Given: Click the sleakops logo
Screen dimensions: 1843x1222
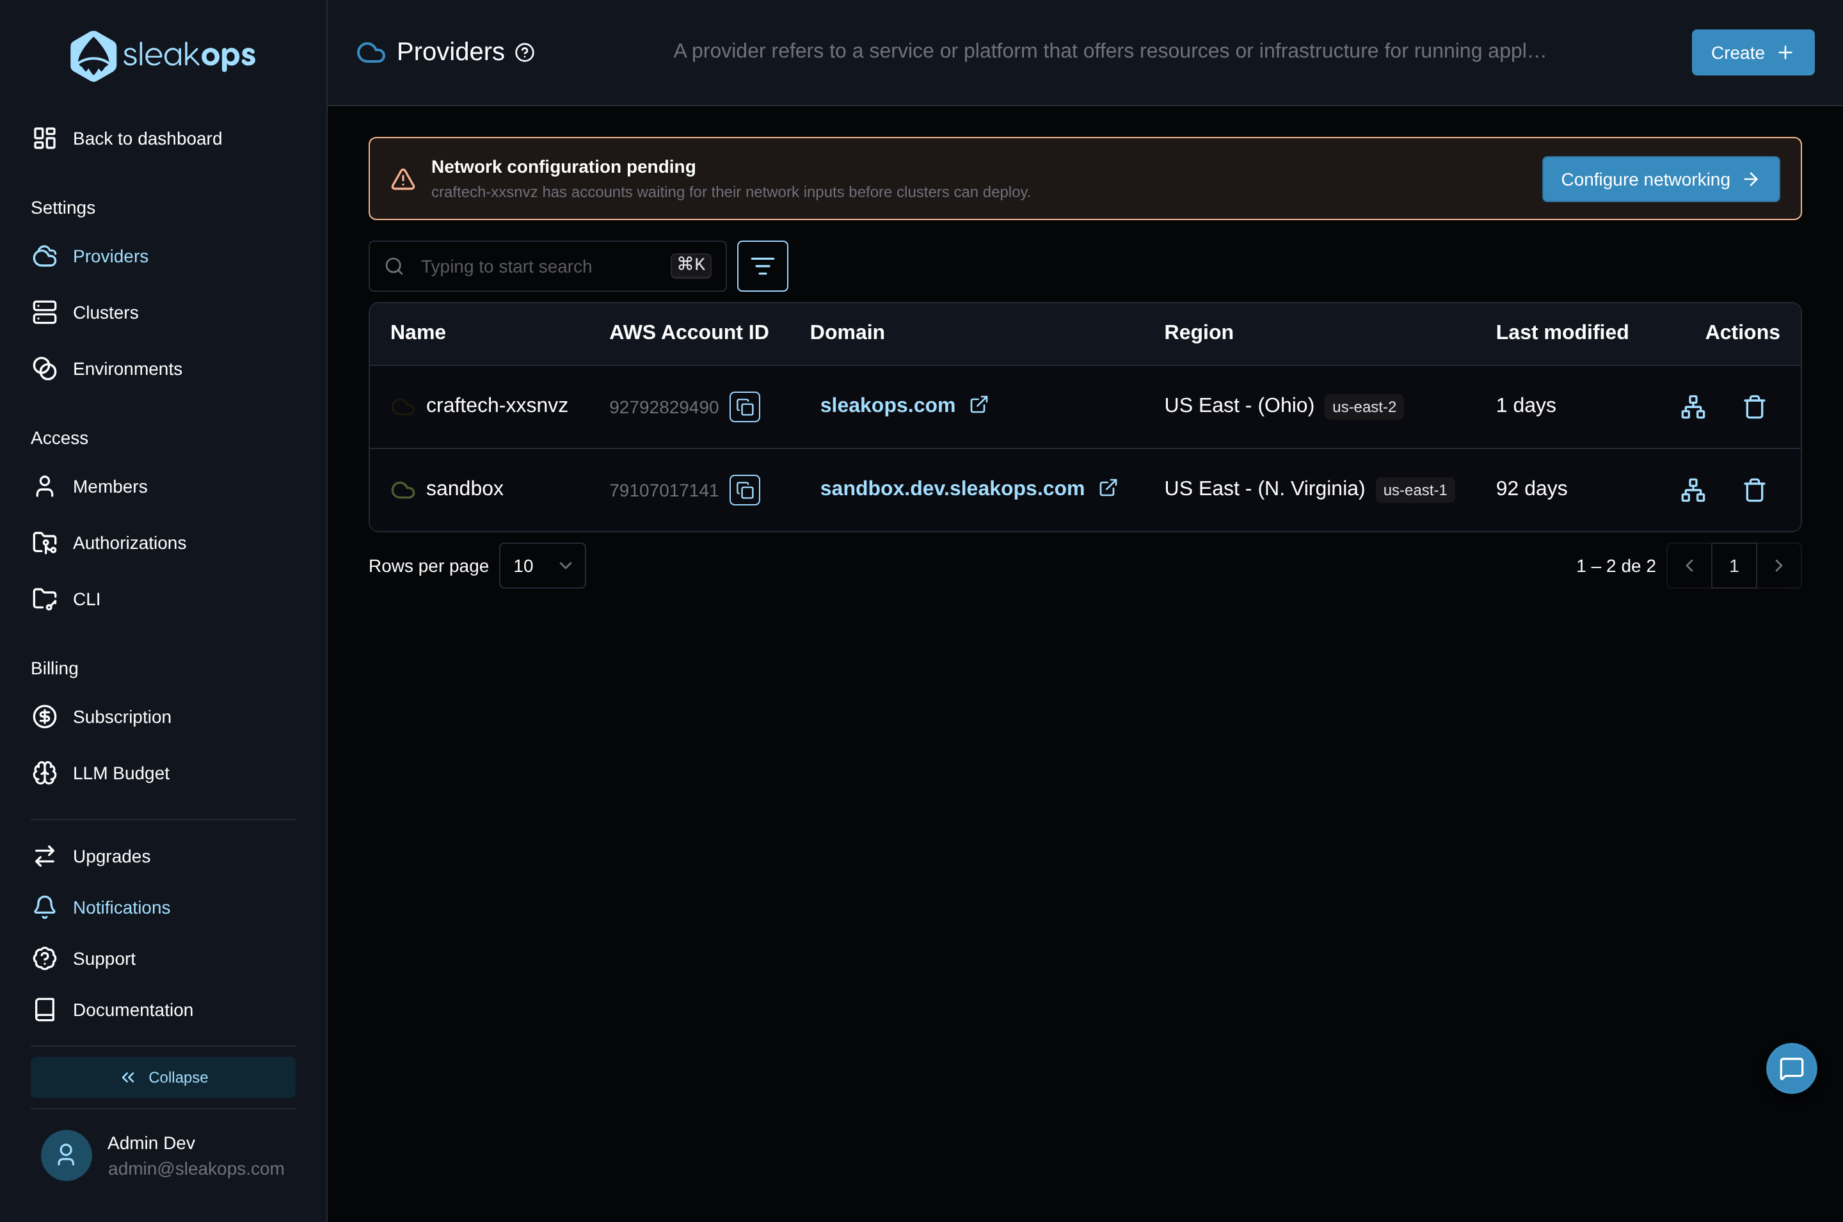Looking at the screenshot, I should (x=163, y=56).
